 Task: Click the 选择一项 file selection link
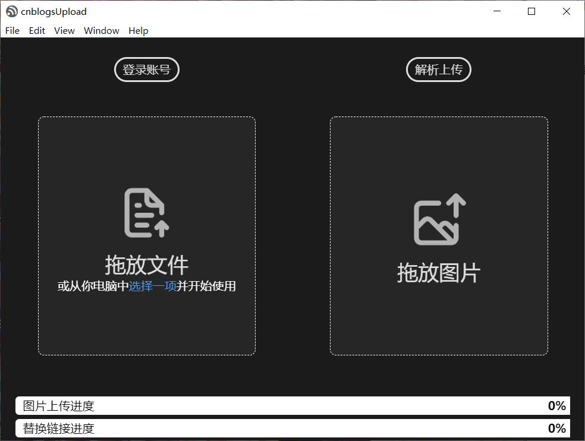pyautogui.click(x=154, y=286)
